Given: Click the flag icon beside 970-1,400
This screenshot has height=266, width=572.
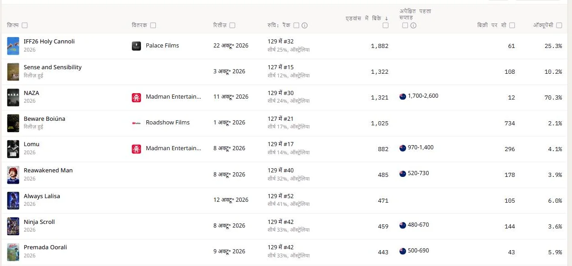Looking at the screenshot, I should pos(402,148).
